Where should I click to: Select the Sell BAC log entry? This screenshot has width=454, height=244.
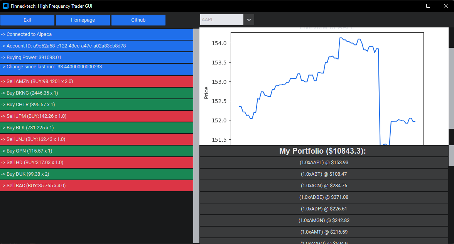96,186
